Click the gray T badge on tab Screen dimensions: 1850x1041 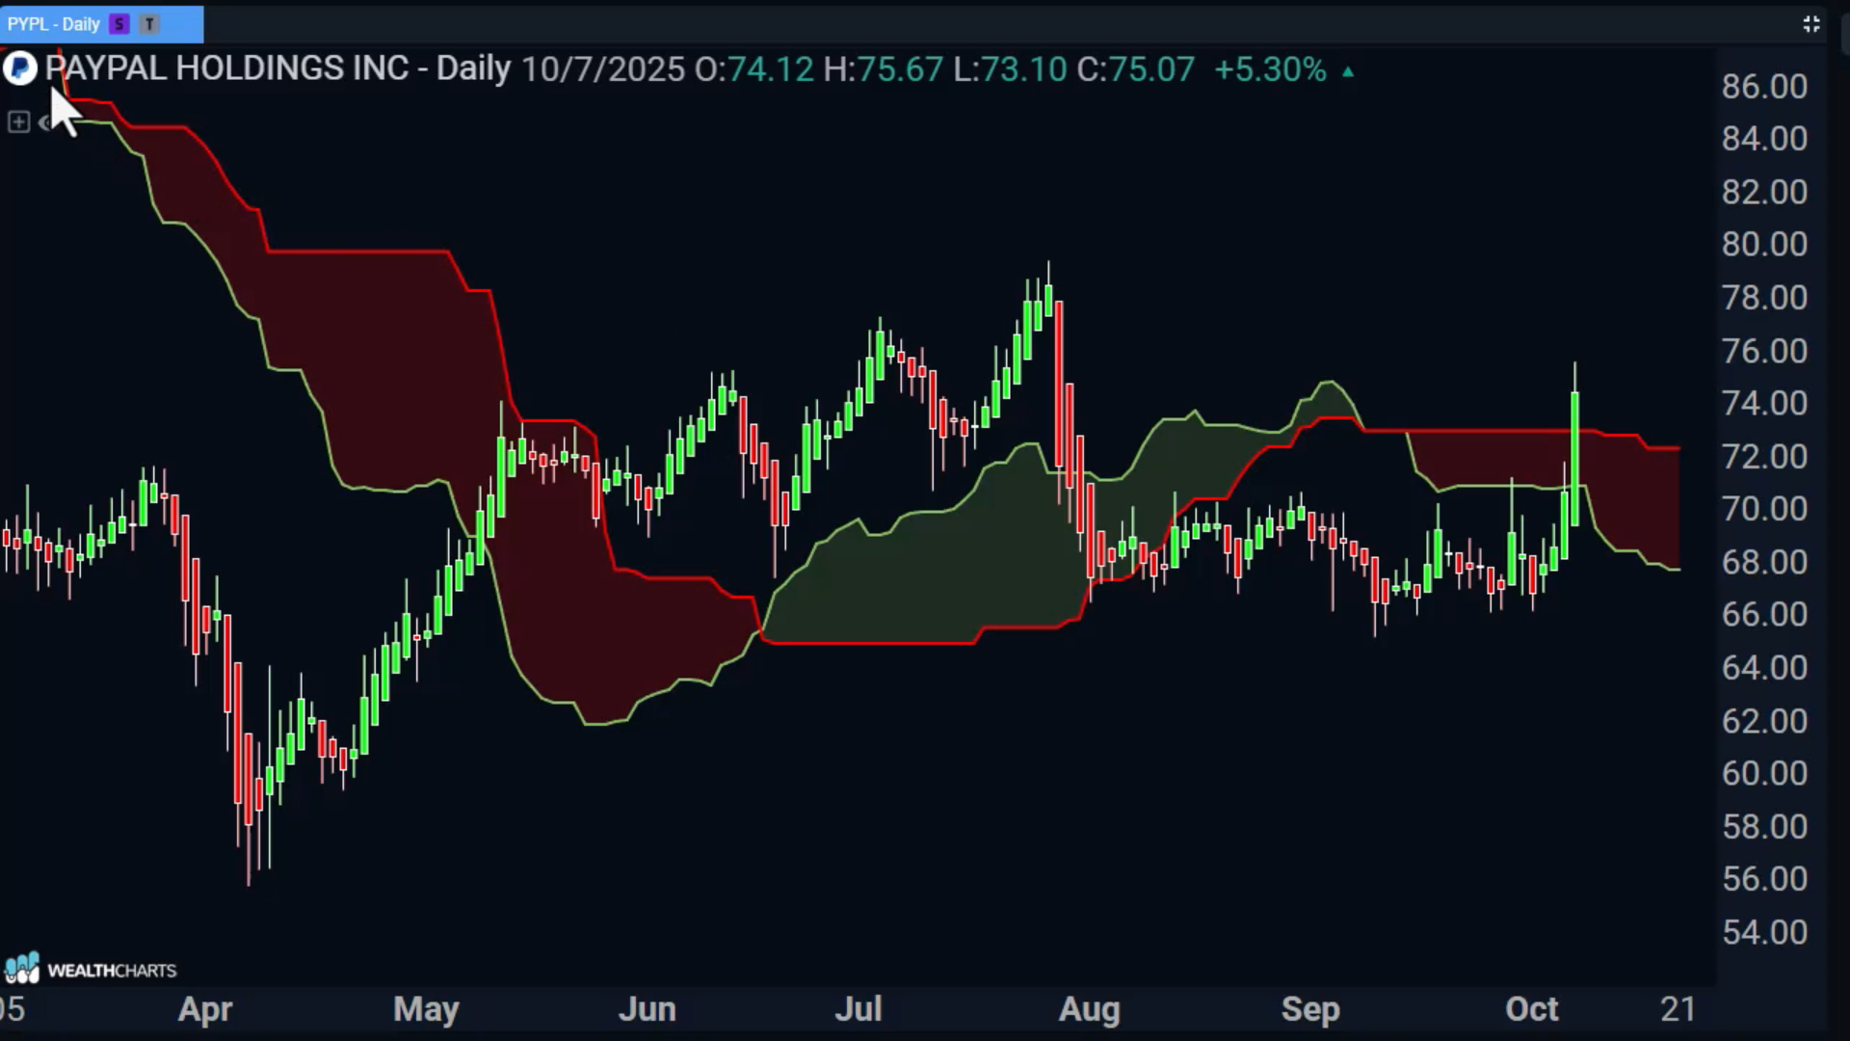point(149,24)
